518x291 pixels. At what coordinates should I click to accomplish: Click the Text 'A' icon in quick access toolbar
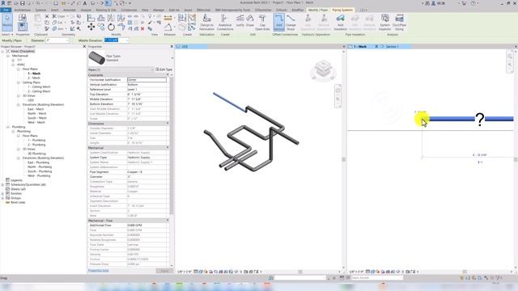[x=85, y=3]
